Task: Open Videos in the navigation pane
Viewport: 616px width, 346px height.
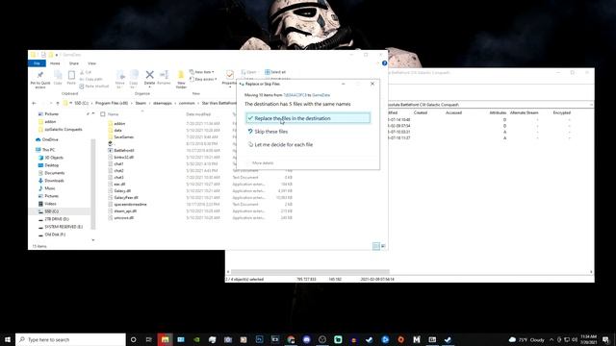Action: coord(50,204)
